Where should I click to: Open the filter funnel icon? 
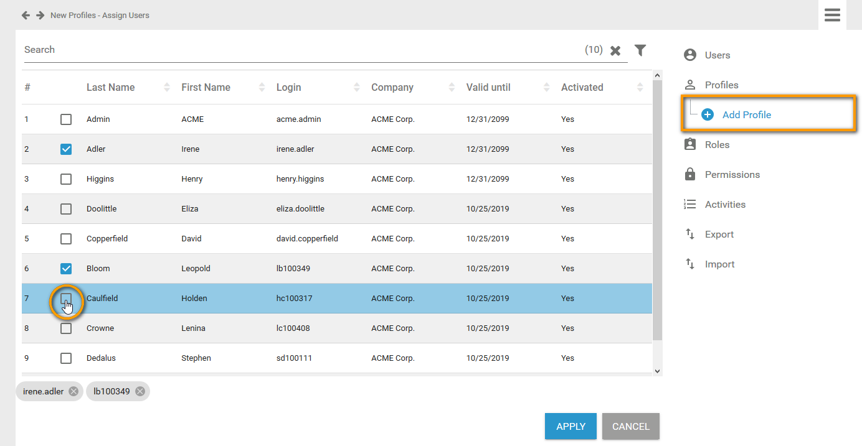click(x=640, y=50)
